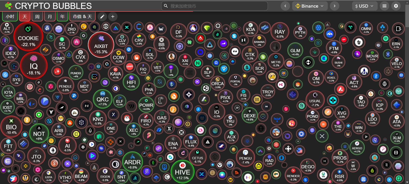Viewport: 409px width, 184px height.
Task: Select the RAY bubble
Action: point(280,32)
